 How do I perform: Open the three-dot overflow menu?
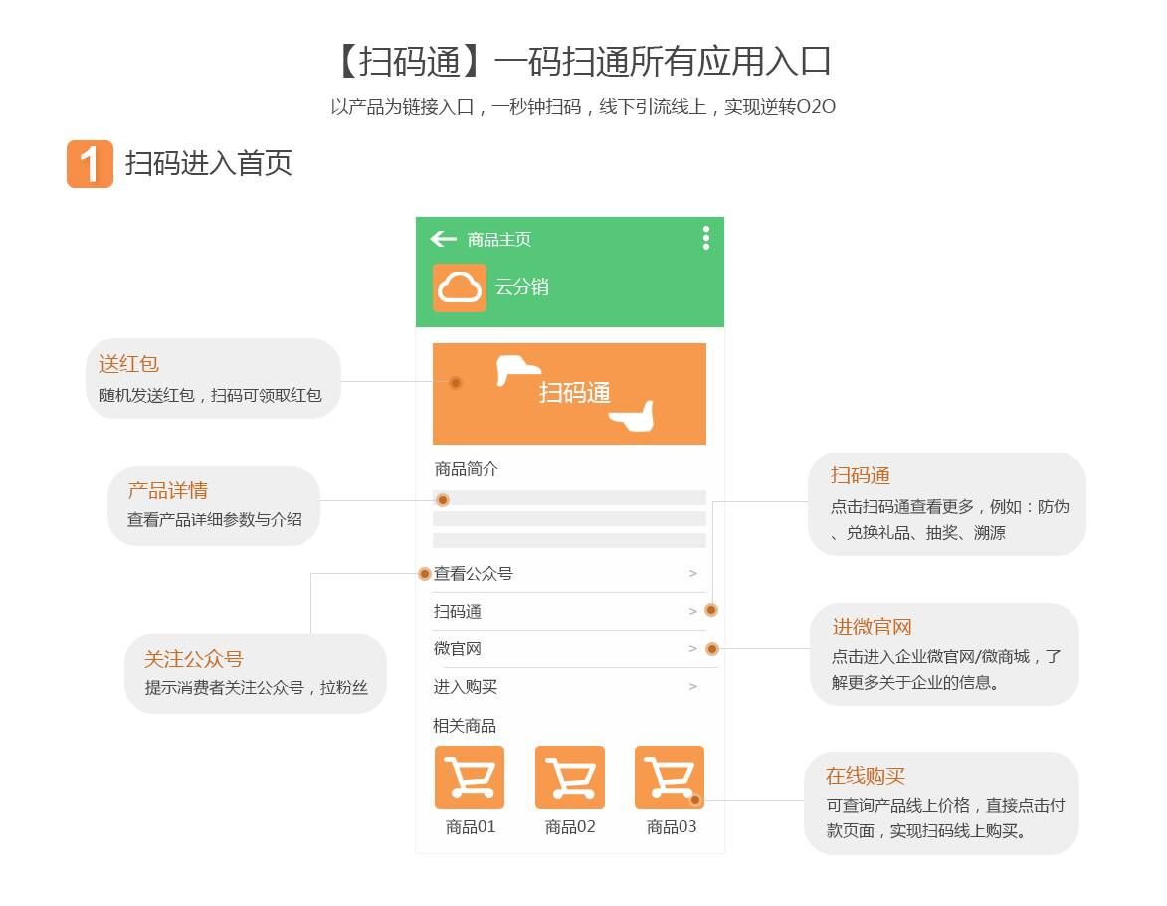[x=705, y=238]
